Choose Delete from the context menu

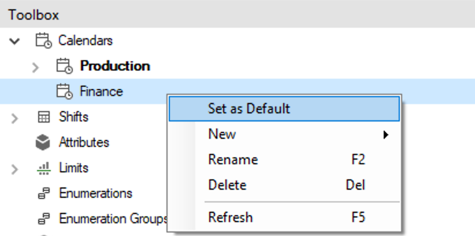click(x=284, y=185)
